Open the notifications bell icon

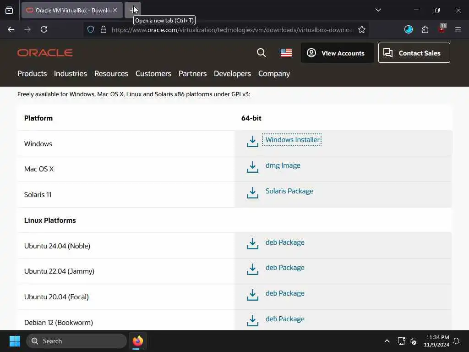457,341
